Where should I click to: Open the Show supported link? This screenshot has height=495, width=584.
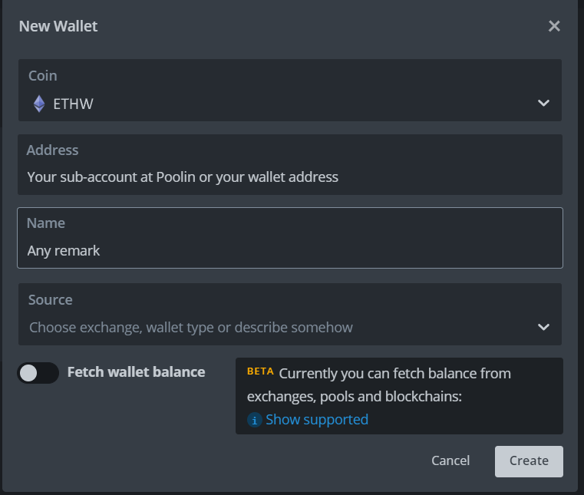pos(316,420)
